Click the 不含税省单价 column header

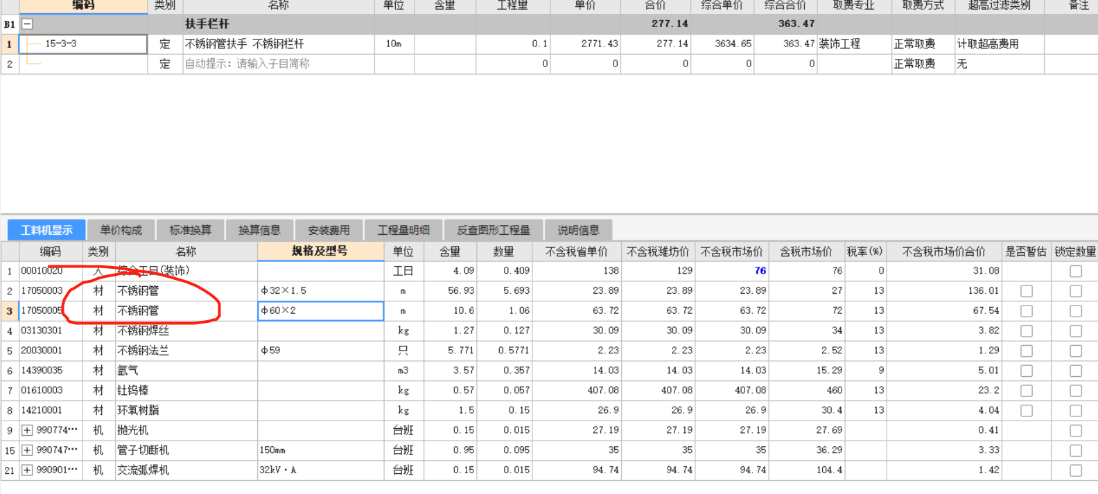[x=577, y=252]
